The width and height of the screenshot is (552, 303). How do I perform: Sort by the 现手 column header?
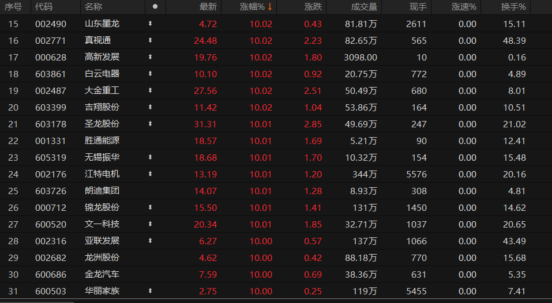418,7
